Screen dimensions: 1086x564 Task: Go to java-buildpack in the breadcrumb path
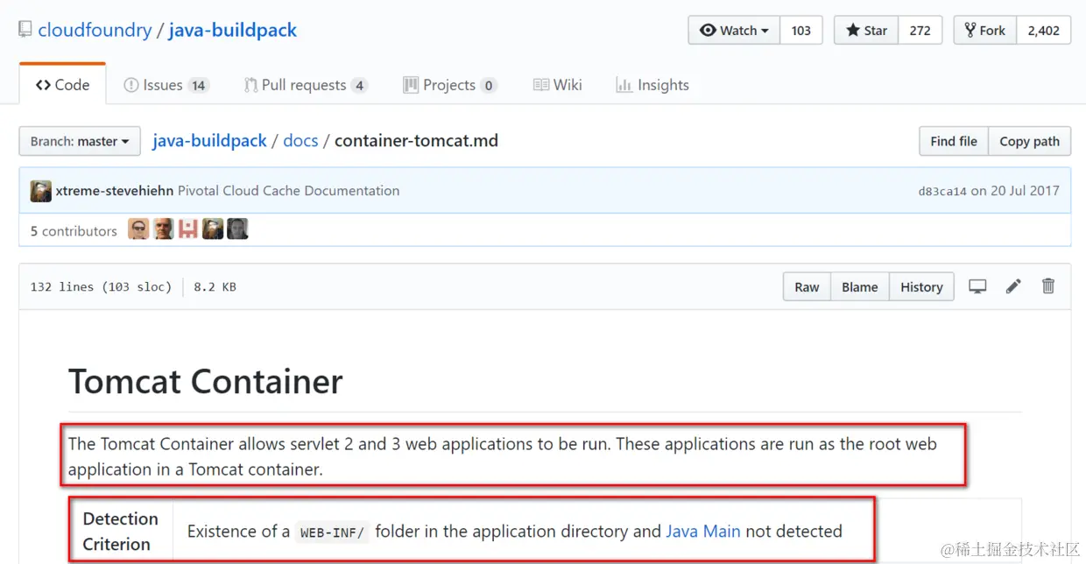point(209,141)
